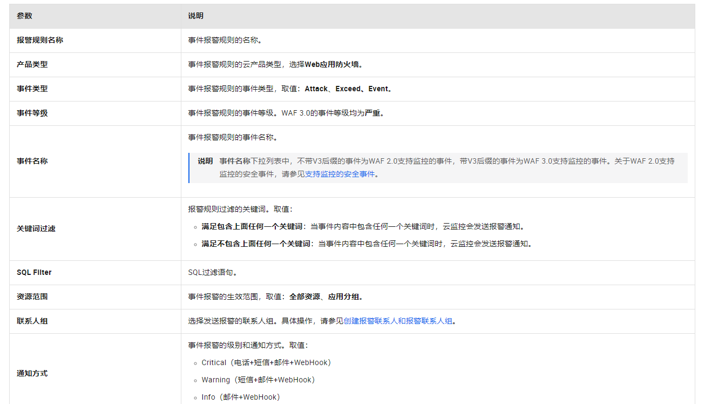Select the "资源范围" parameter cell

click(x=95, y=297)
